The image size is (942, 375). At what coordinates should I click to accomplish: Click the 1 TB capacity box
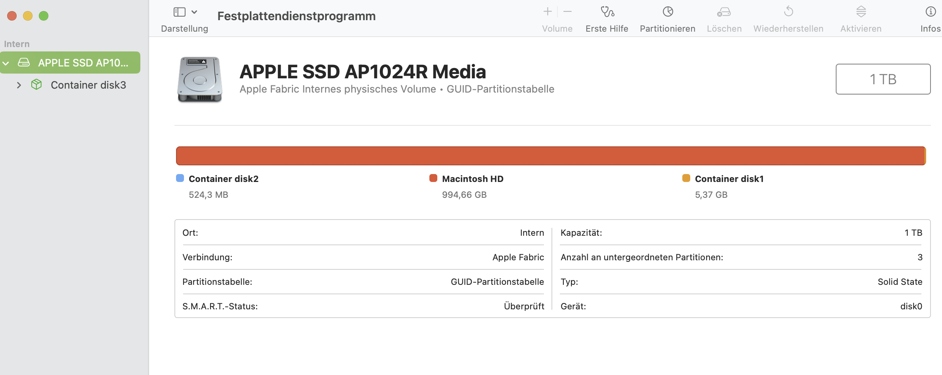tap(883, 79)
